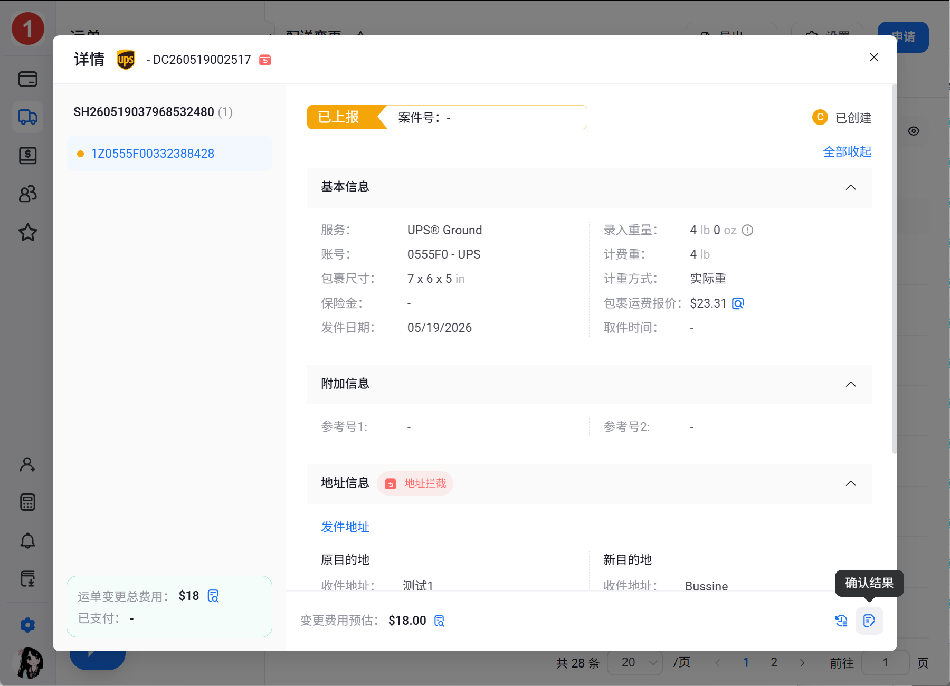Open the add user icon in sidebar
Image resolution: width=950 pixels, height=686 pixels.
27,464
